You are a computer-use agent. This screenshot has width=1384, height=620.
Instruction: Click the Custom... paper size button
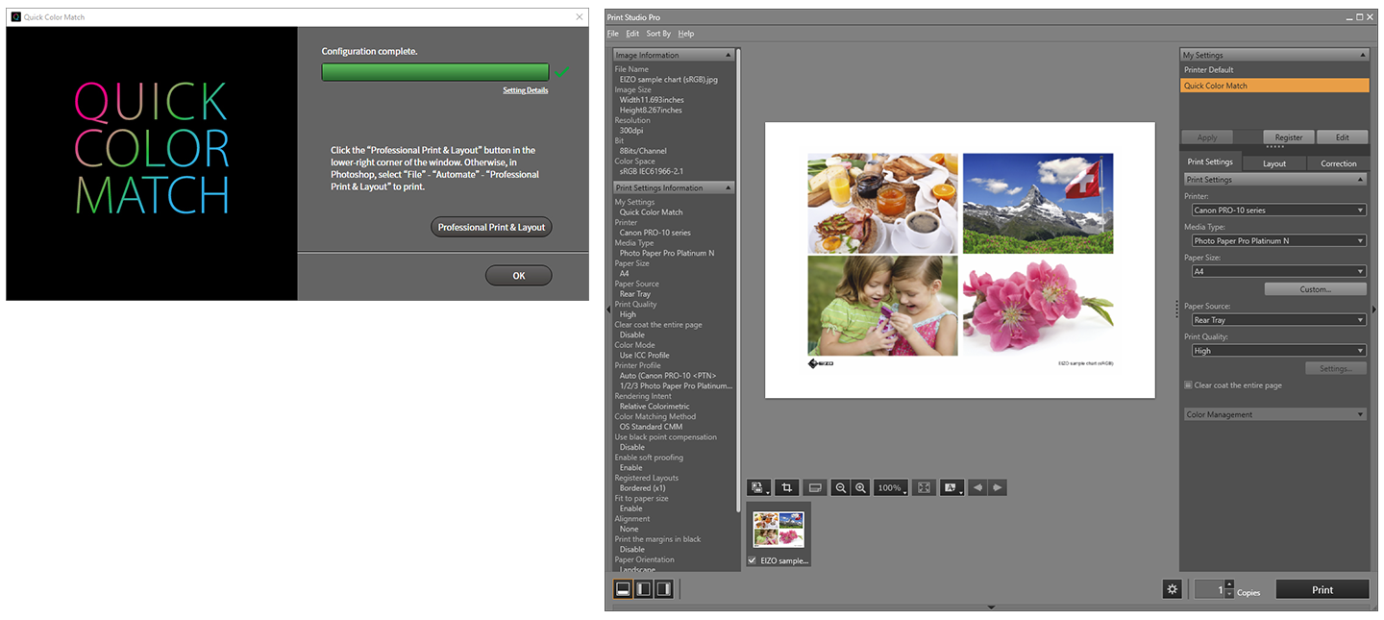pyautogui.click(x=1315, y=288)
